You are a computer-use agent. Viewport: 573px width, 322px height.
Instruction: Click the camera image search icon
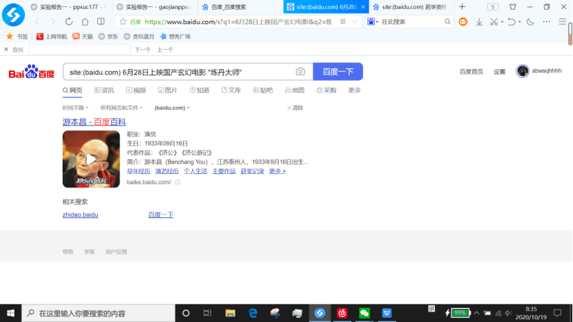pyautogui.click(x=300, y=72)
